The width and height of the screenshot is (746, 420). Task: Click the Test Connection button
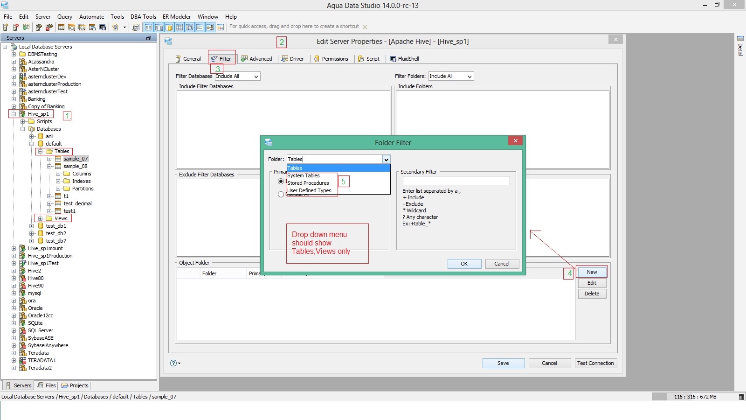pyautogui.click(x=596, y=363)
